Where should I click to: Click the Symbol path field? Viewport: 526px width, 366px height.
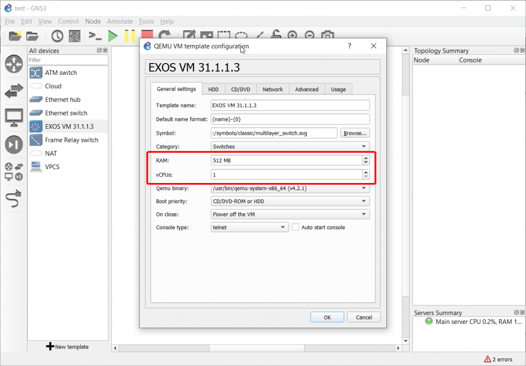(x=274, y=133)
